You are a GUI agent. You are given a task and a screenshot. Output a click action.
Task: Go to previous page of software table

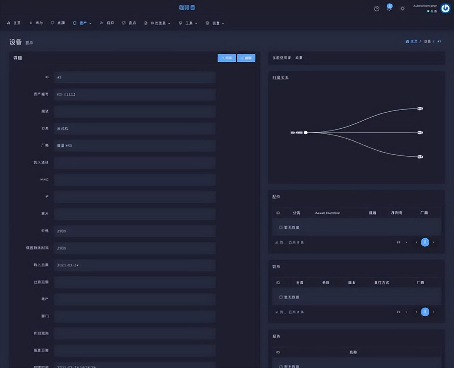click(x=416, y=312)
